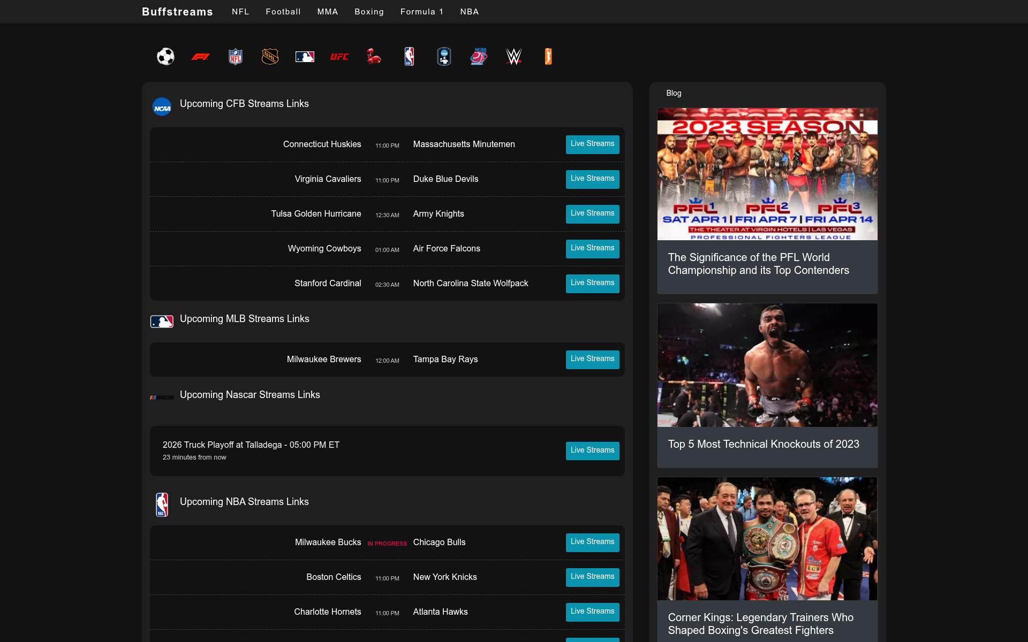Viewport: 1028px width, 642px height.
Task: Open Live Streams for Milwaukee Brewers game
Action: [x=592, y=360]
